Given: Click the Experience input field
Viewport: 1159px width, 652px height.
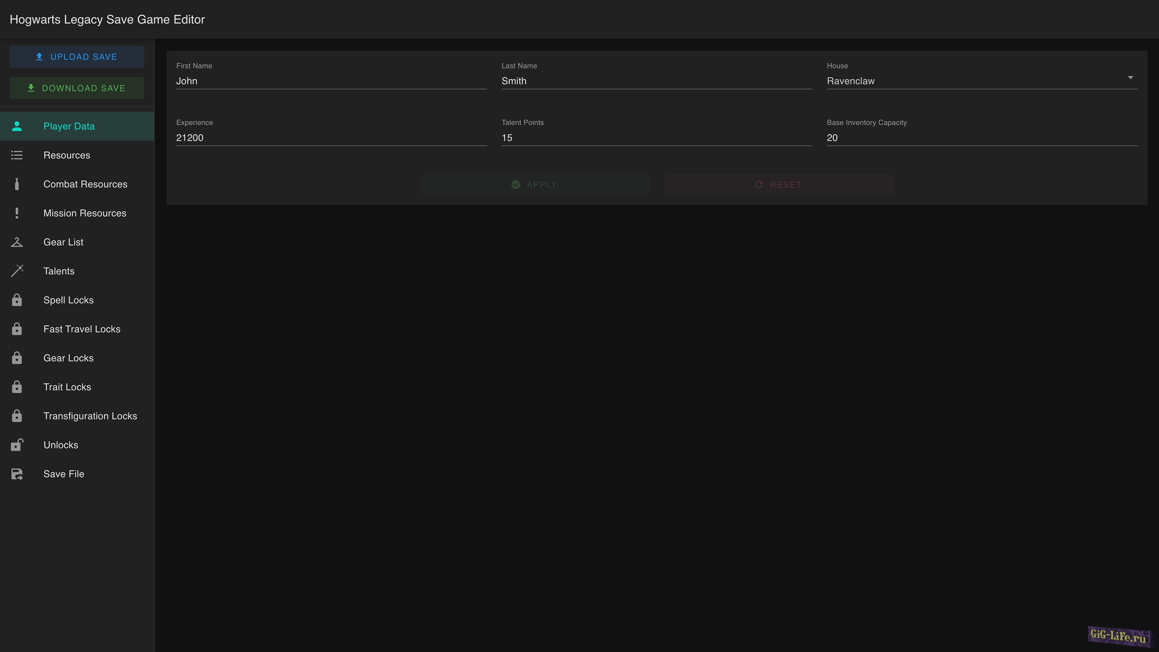Looking at the screenshot, I should [x=331, y=138].
